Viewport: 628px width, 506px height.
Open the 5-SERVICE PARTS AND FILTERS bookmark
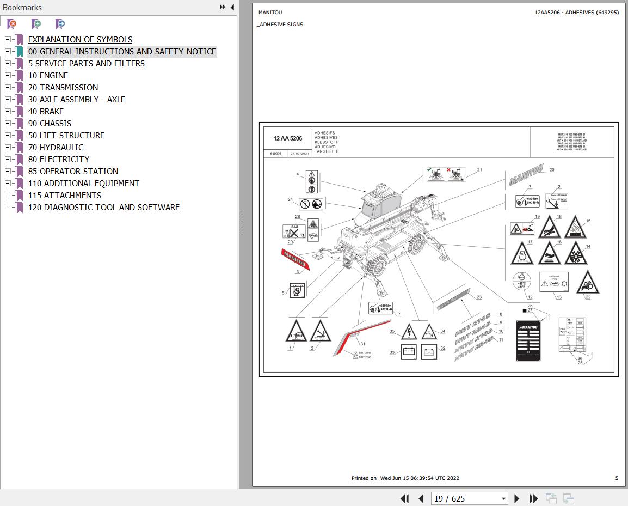tap(87, 64)
